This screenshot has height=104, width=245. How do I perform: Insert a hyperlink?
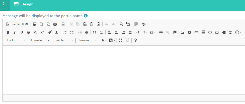coord(161,32)
